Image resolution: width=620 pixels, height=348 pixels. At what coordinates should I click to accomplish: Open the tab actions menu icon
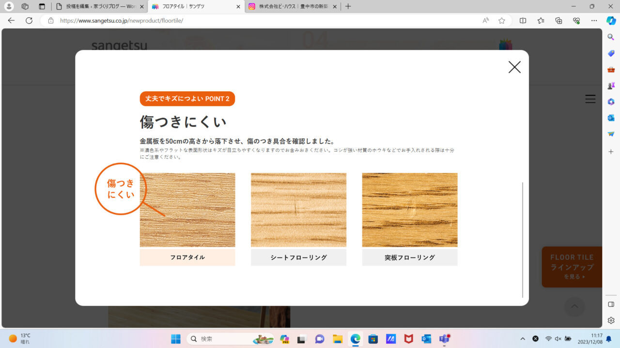(x=42, y=6)
